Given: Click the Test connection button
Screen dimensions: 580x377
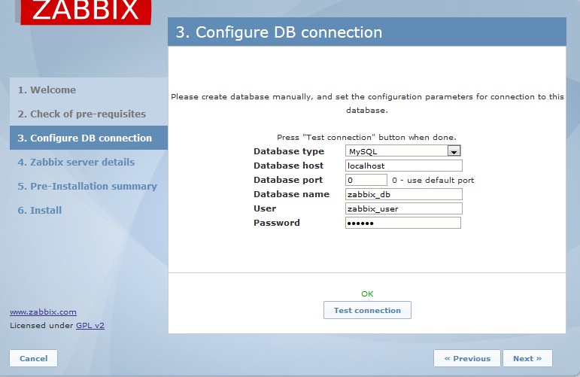Looking at the screenshot, I should point(367,310).
